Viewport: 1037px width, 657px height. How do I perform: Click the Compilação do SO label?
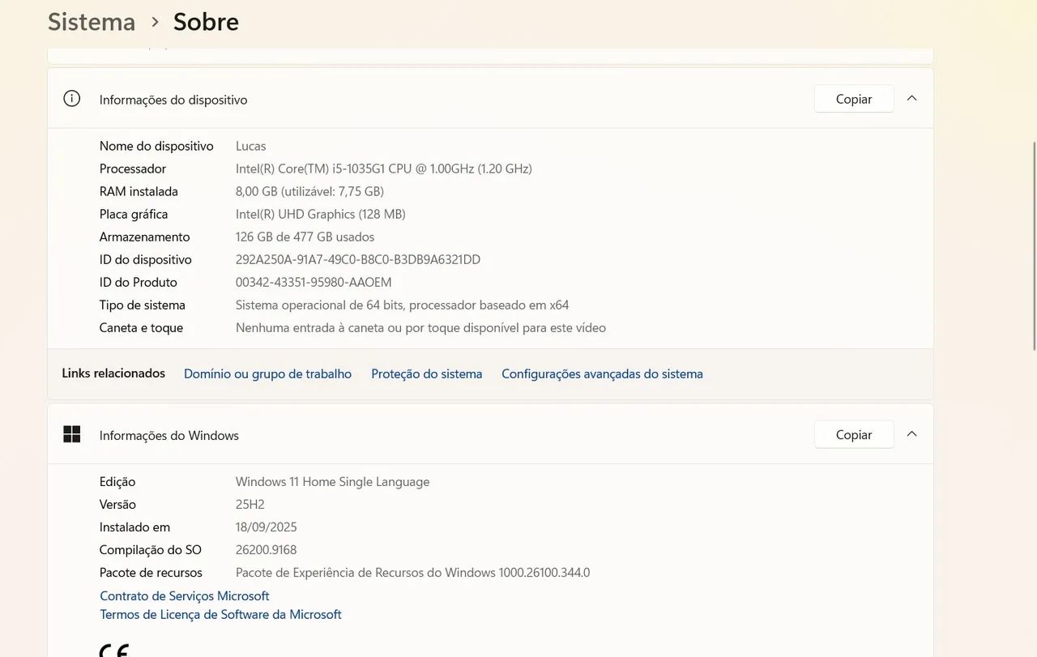tap(151, 549)
